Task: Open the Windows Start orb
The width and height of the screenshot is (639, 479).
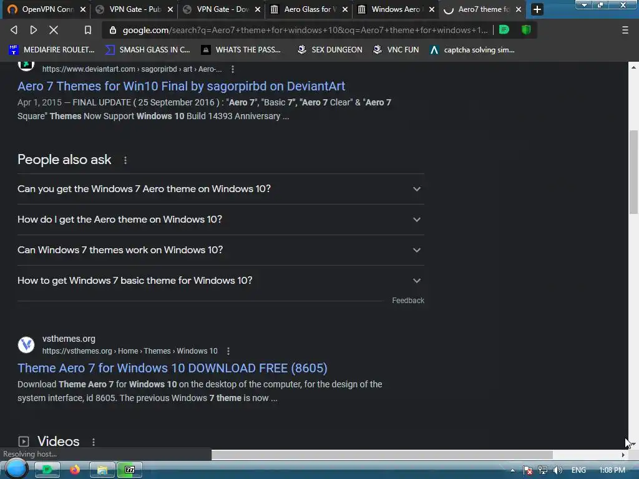Action: [x=16, y=469]
